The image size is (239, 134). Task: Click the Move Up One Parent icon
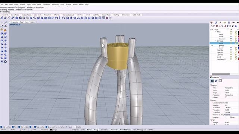225,26
